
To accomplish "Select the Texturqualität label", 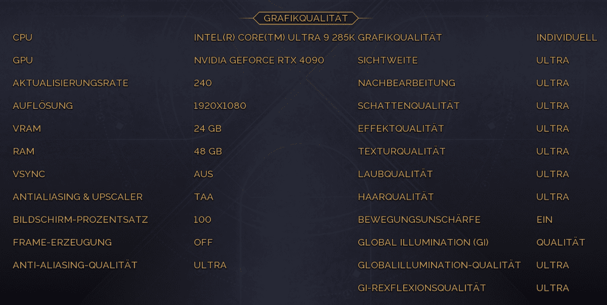I will coord(401,152).
